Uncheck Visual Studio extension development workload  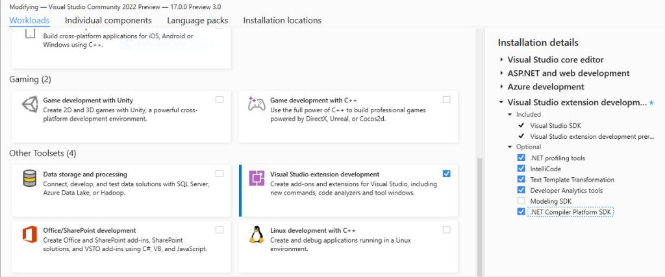tap(446, 173)
